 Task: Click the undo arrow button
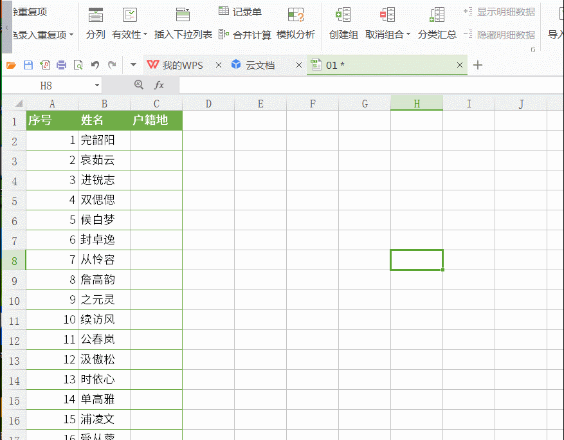pyautogui.click(x=94, y=64)
